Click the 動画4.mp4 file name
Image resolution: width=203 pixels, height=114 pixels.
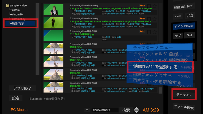(76, 86)
